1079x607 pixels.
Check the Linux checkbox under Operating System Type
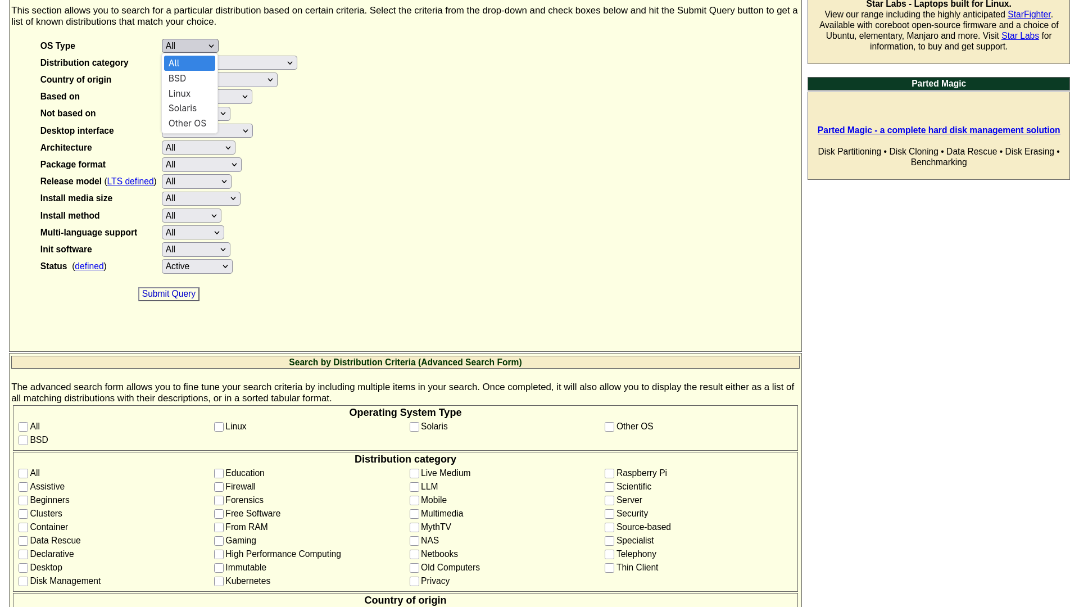point(219,427)
